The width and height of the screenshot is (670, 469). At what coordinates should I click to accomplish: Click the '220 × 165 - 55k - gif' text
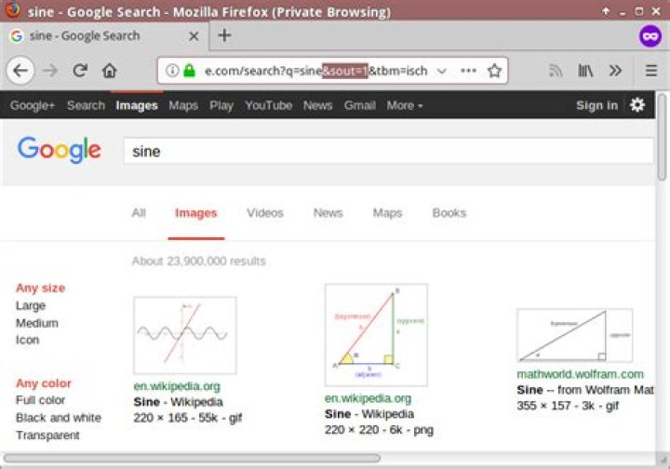pos(188,418)
